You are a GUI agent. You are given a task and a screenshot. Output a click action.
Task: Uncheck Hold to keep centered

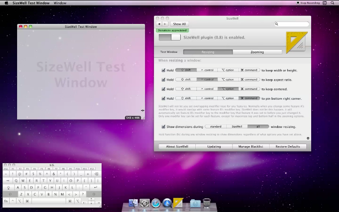164,89
